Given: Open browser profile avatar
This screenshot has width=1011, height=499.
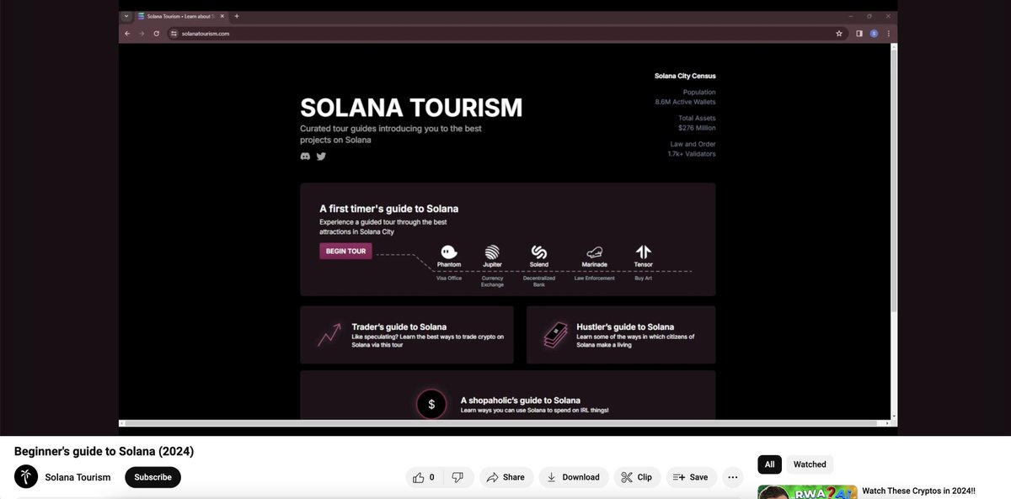Looking at the screenshot, I should 874,34.
